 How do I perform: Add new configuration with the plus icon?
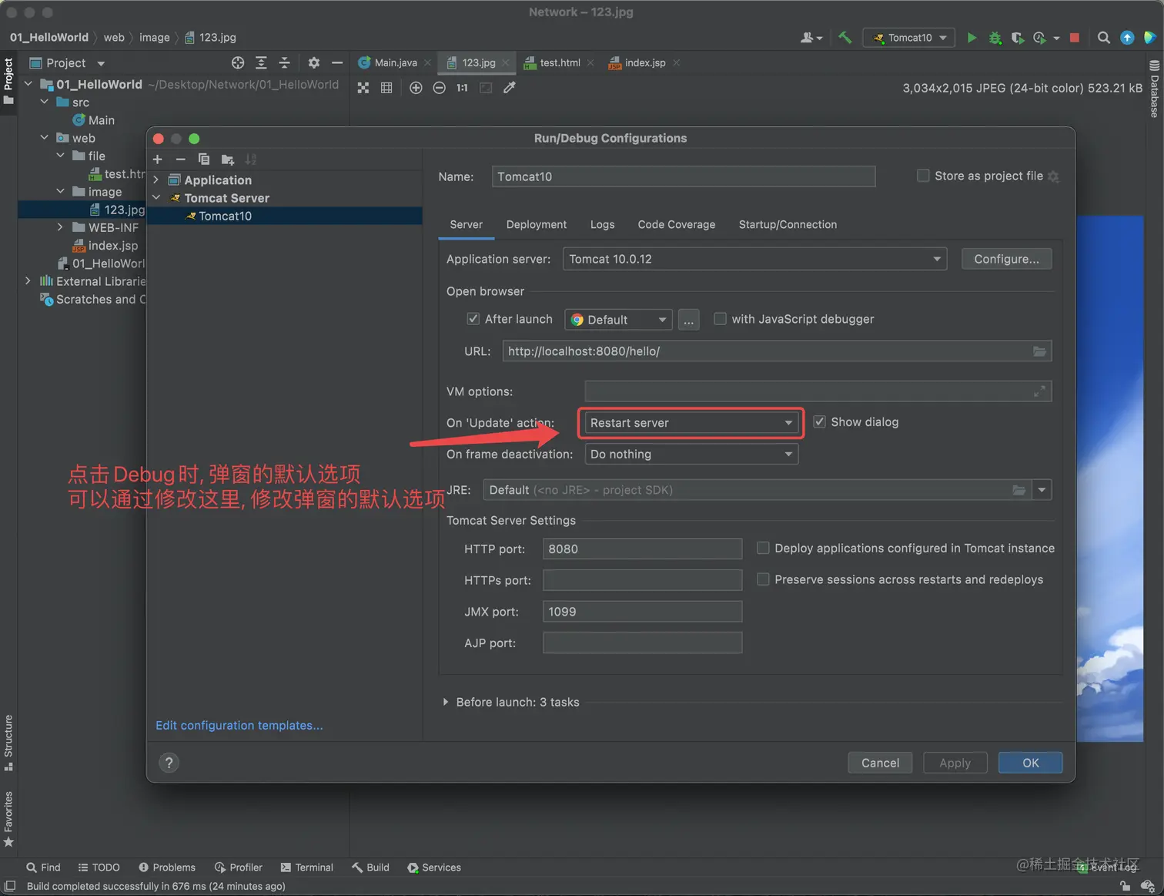click(x=158, y=159)
